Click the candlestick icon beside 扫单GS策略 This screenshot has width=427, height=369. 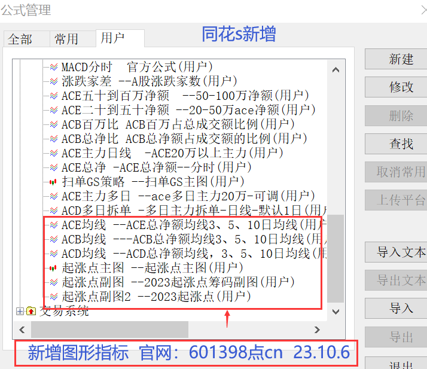point(53,182)
